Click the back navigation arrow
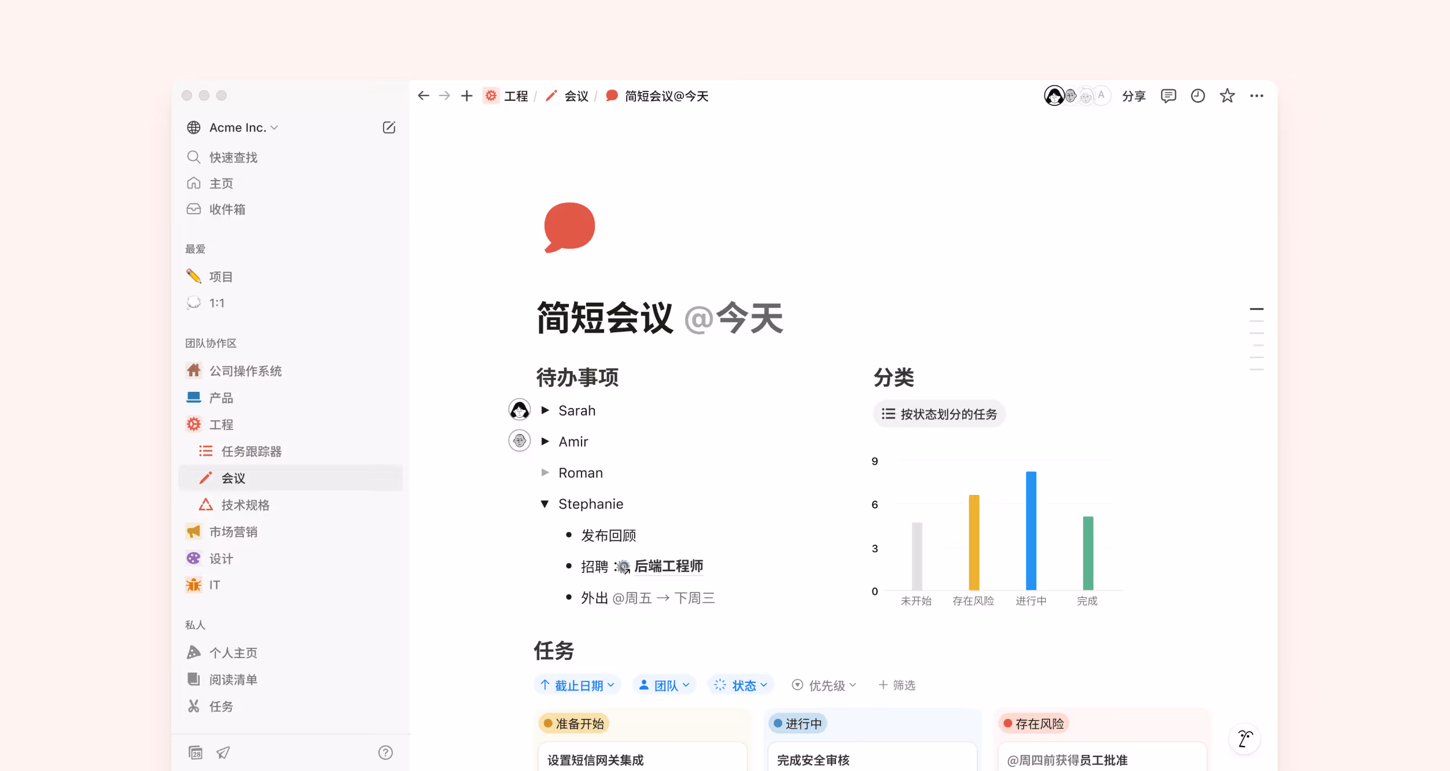1450x771 pixels. click(x=424, y=96)
